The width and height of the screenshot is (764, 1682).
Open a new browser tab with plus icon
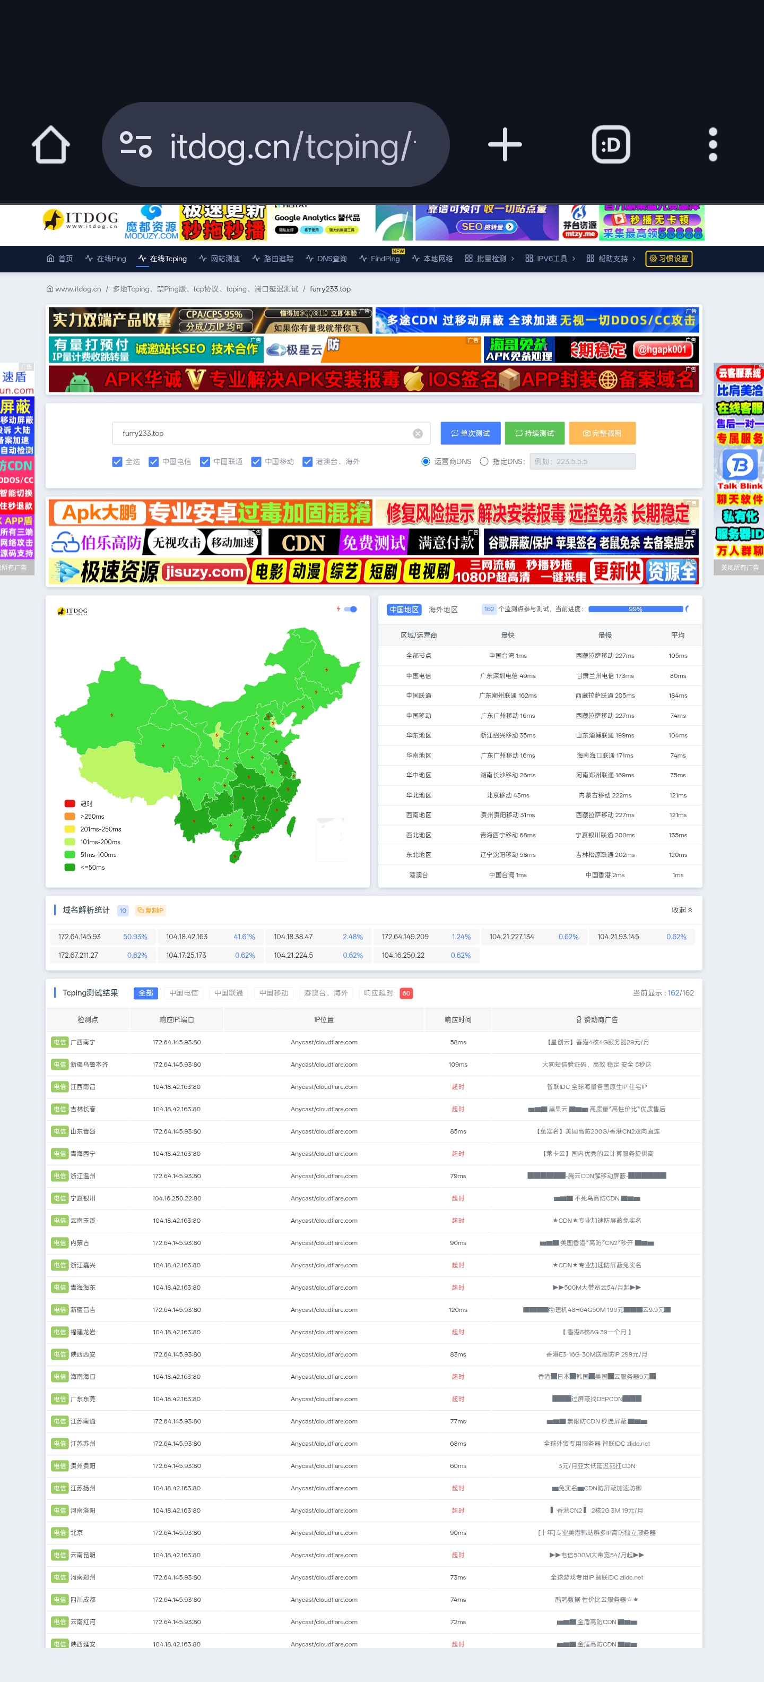tap(505, 144)
